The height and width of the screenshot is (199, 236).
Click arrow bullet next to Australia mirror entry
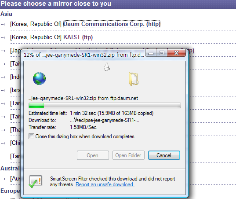click(3, 179)
